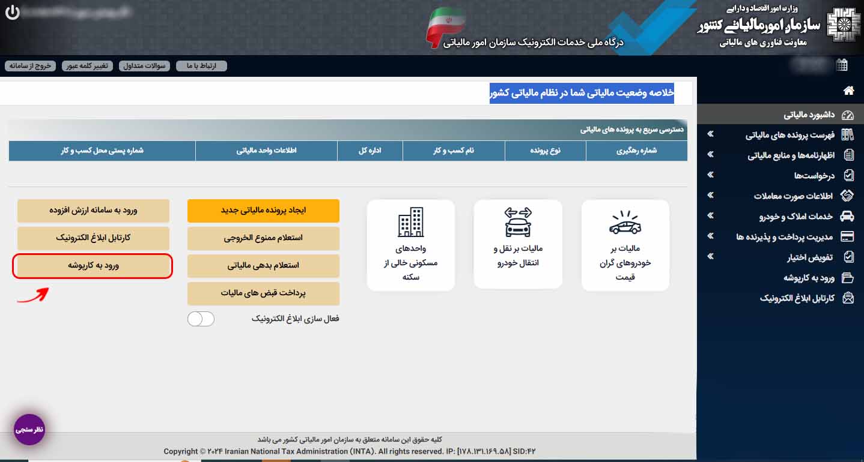Expand the مدیریت پرداخت و پذیرنده ها arrow
This screenshot has width=864, height=462.
(x=711, y=236)
